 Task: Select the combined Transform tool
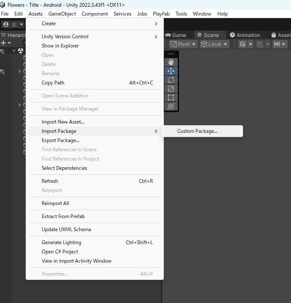(x=171, y=106)
